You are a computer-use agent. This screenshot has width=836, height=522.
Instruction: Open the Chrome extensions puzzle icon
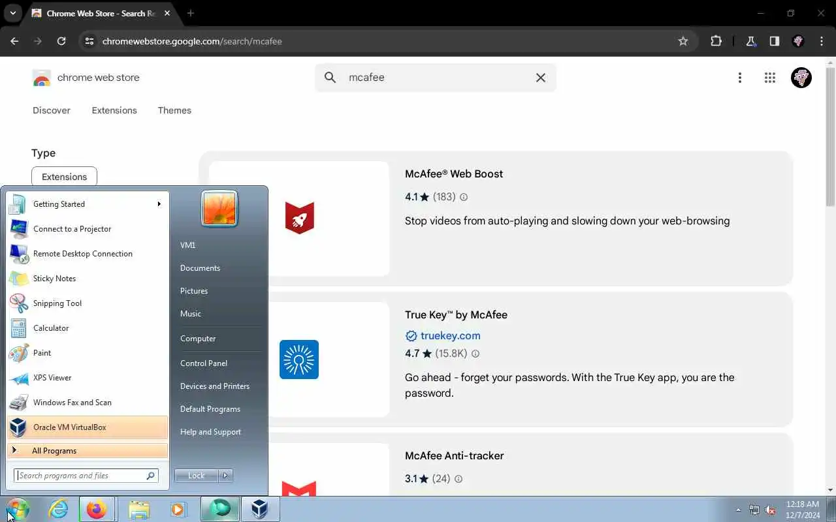pyautogui.click(x=716, y=41)
